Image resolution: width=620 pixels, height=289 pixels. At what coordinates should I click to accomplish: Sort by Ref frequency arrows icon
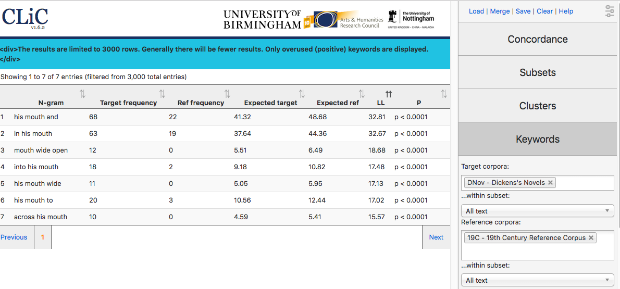tap(227, 94)
